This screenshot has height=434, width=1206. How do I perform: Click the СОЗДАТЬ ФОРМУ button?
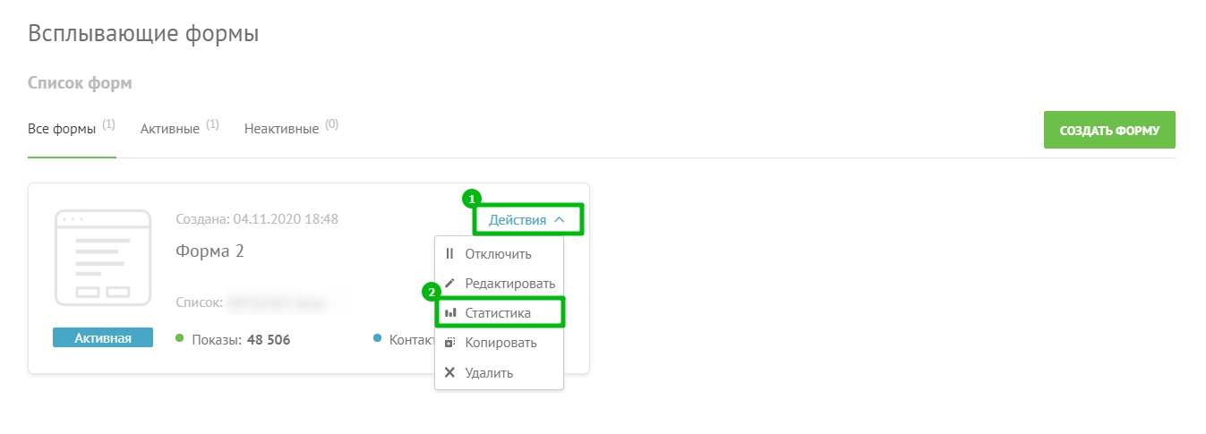click(x=1109, y=131)
